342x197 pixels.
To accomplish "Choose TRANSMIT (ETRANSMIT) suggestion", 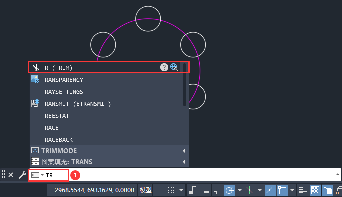I will point(106,104).
